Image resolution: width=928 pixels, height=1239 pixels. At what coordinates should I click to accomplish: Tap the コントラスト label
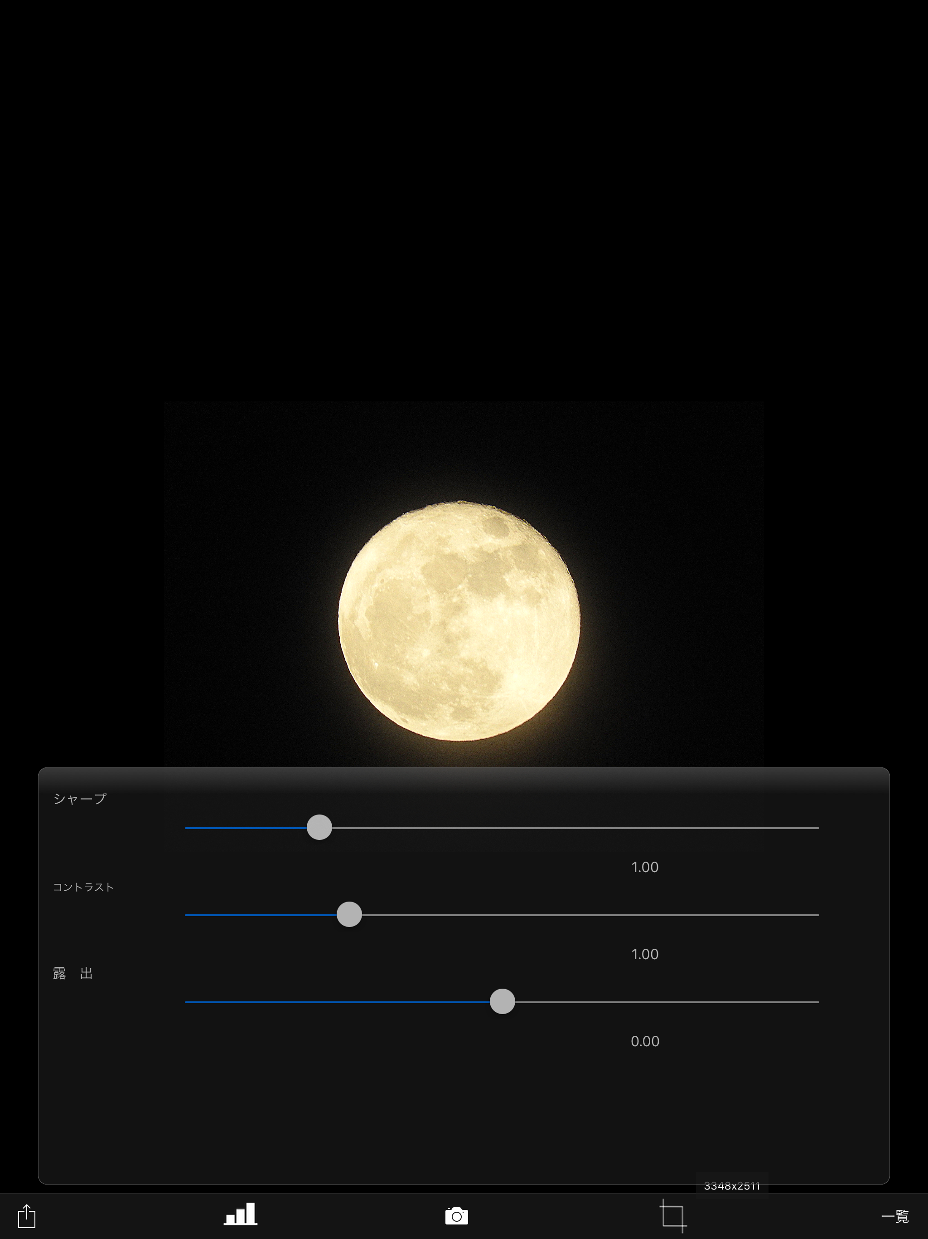(x=83, y=887)
